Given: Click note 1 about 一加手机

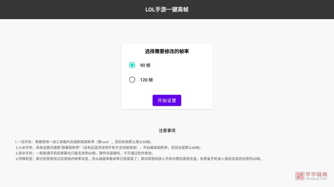Looking at the screenshot, I should click(x=83, y=142).
